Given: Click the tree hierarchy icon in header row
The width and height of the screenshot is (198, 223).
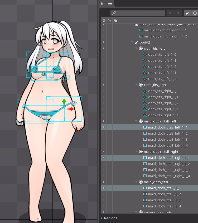Looking at the screenshot, I should [115, 20].
